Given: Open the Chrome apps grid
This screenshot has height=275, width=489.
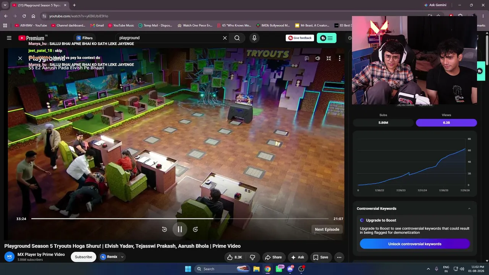Looking at the screenshot, I should tap(5, 26).
